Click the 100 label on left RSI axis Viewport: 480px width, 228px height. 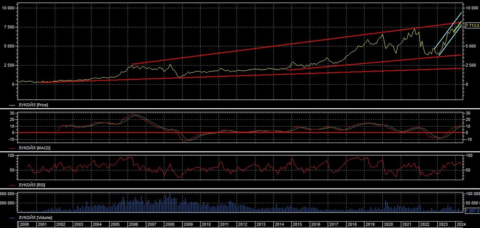pos(12,155)
